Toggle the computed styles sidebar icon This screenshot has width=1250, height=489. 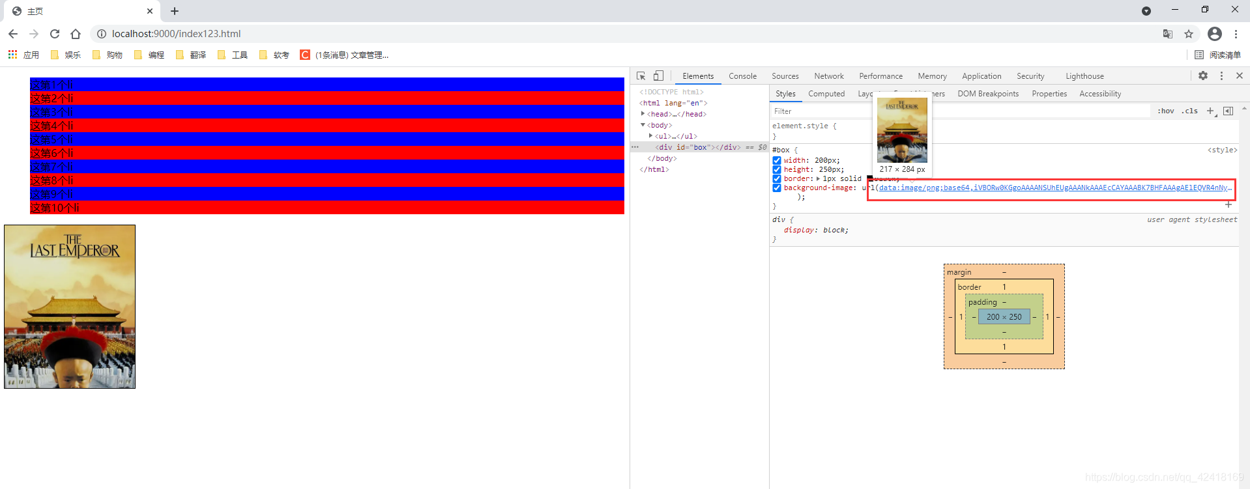[x=1228, y=111]
